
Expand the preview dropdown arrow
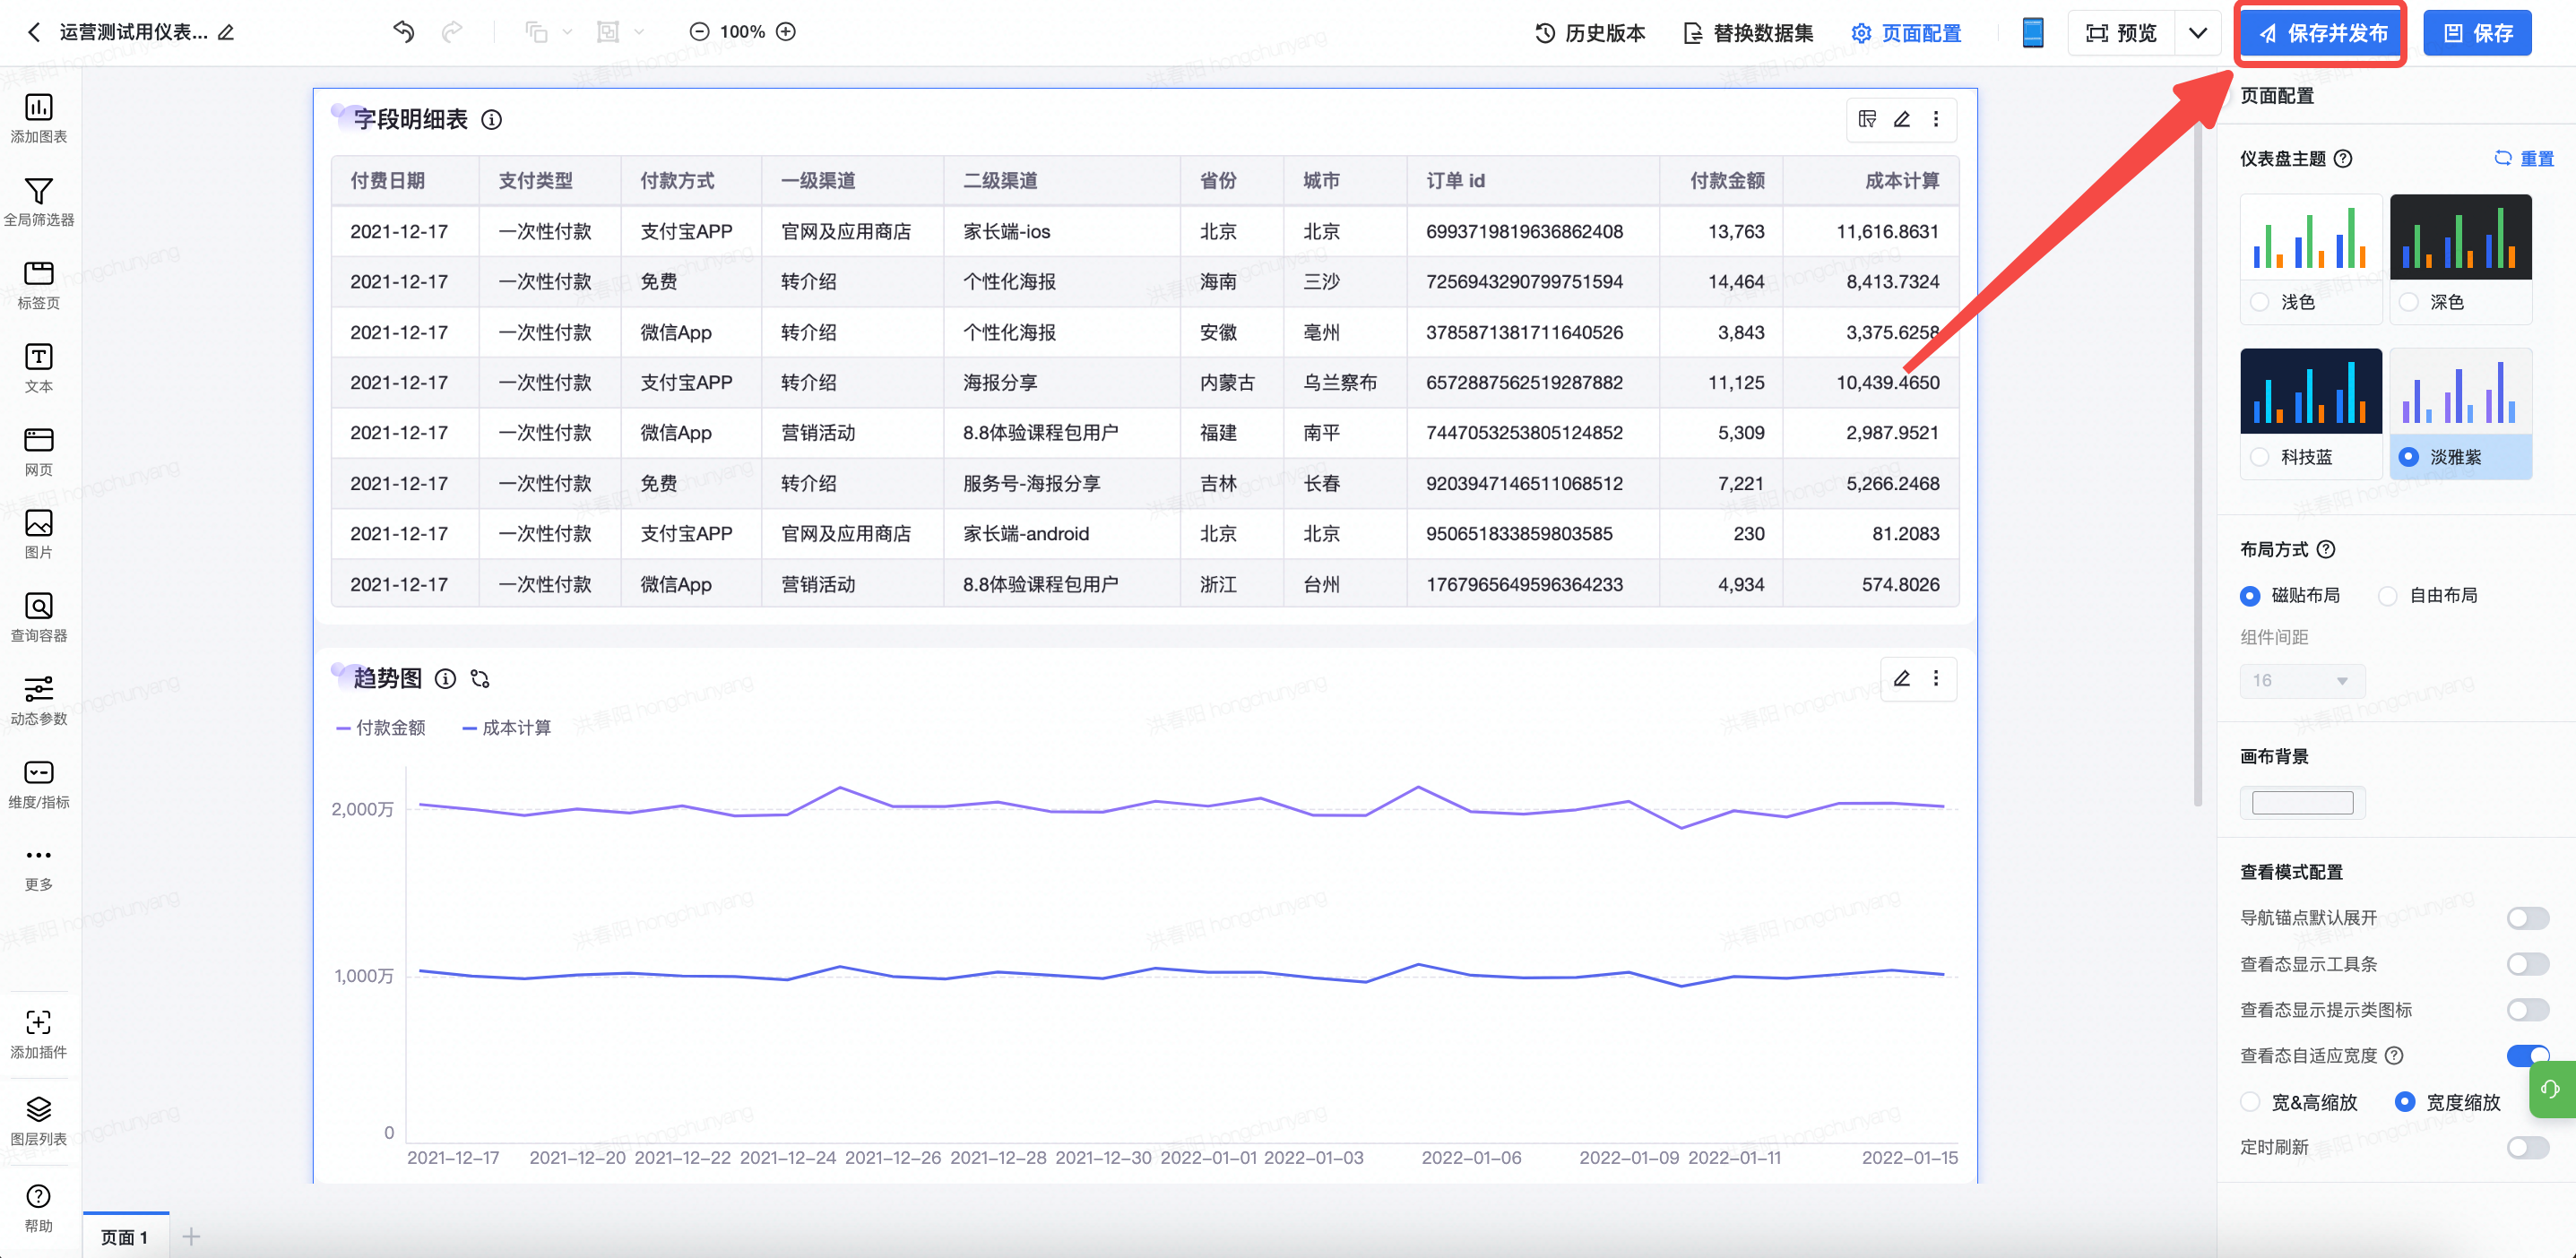(2197, 33)
